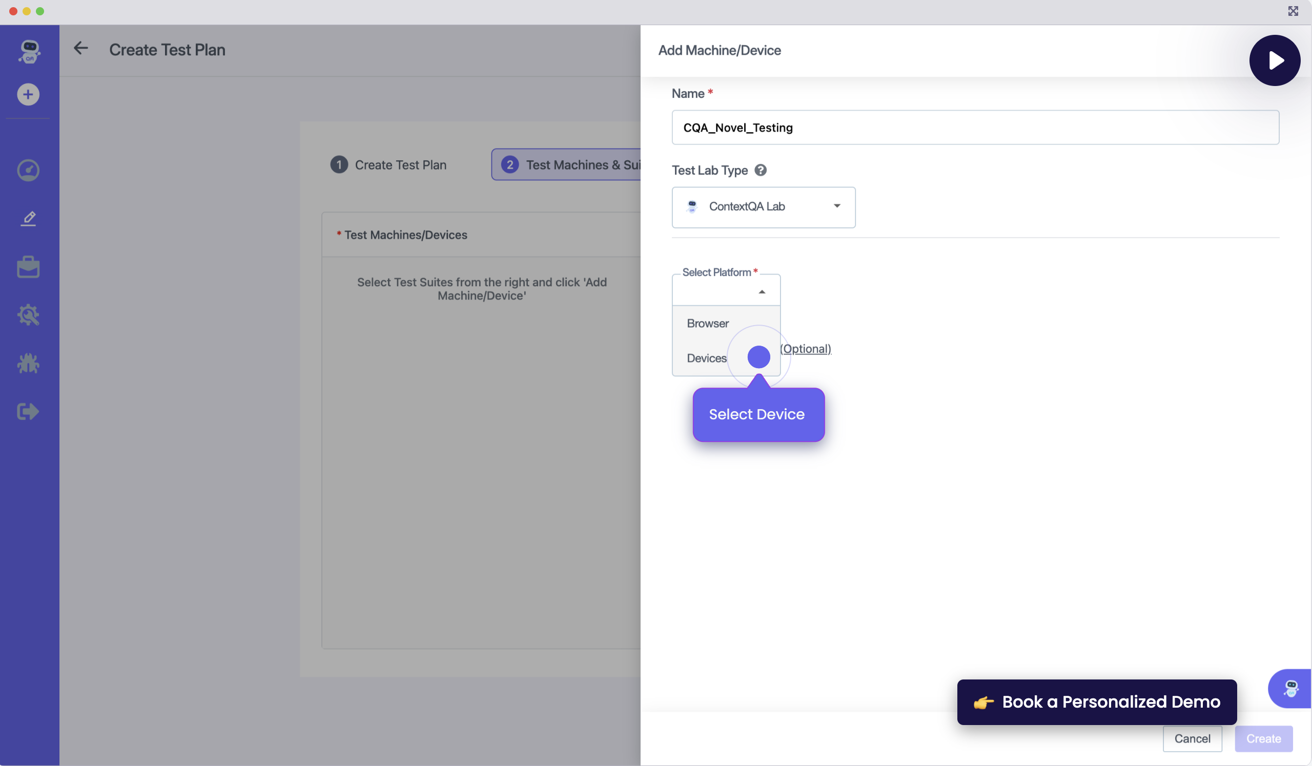The height and width of the screenshot is (766, 1312).
Task: Open the chatbot assistant bubble in the bottom right
Action: tap(1290, 689)
